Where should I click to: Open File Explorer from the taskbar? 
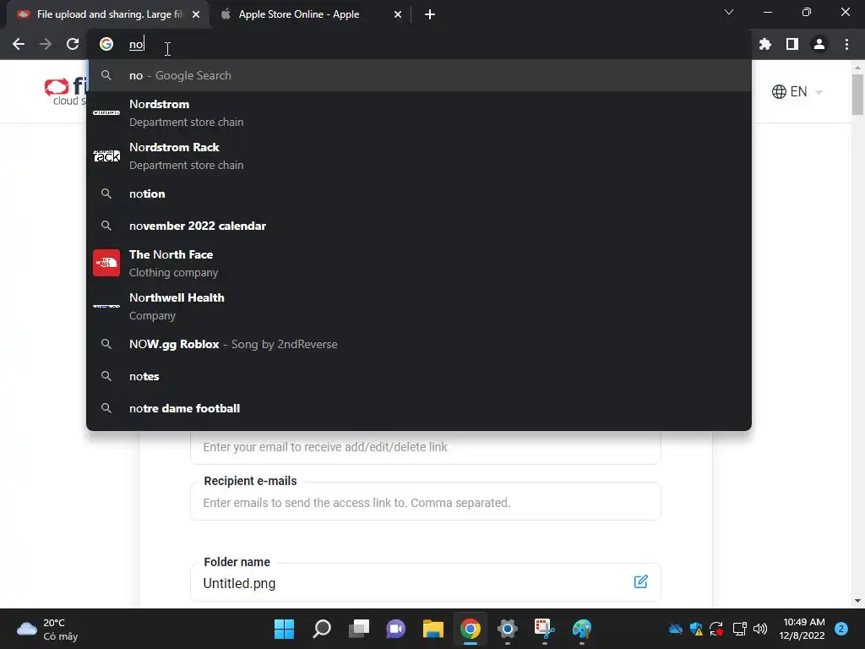[x=433, y=629]
